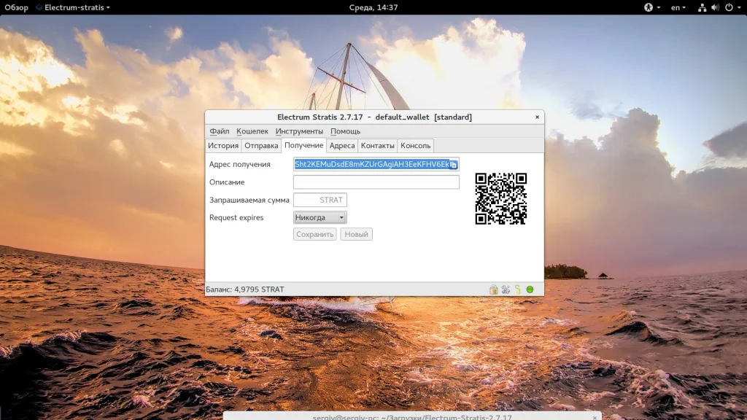Expand the Request expires 'Никогда' dropdown
747x420 pixels.
320,217
